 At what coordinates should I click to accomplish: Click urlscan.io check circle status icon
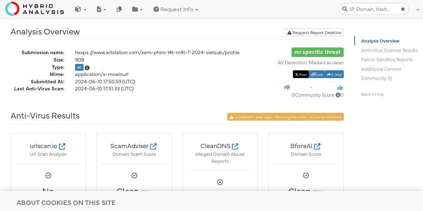48,175
